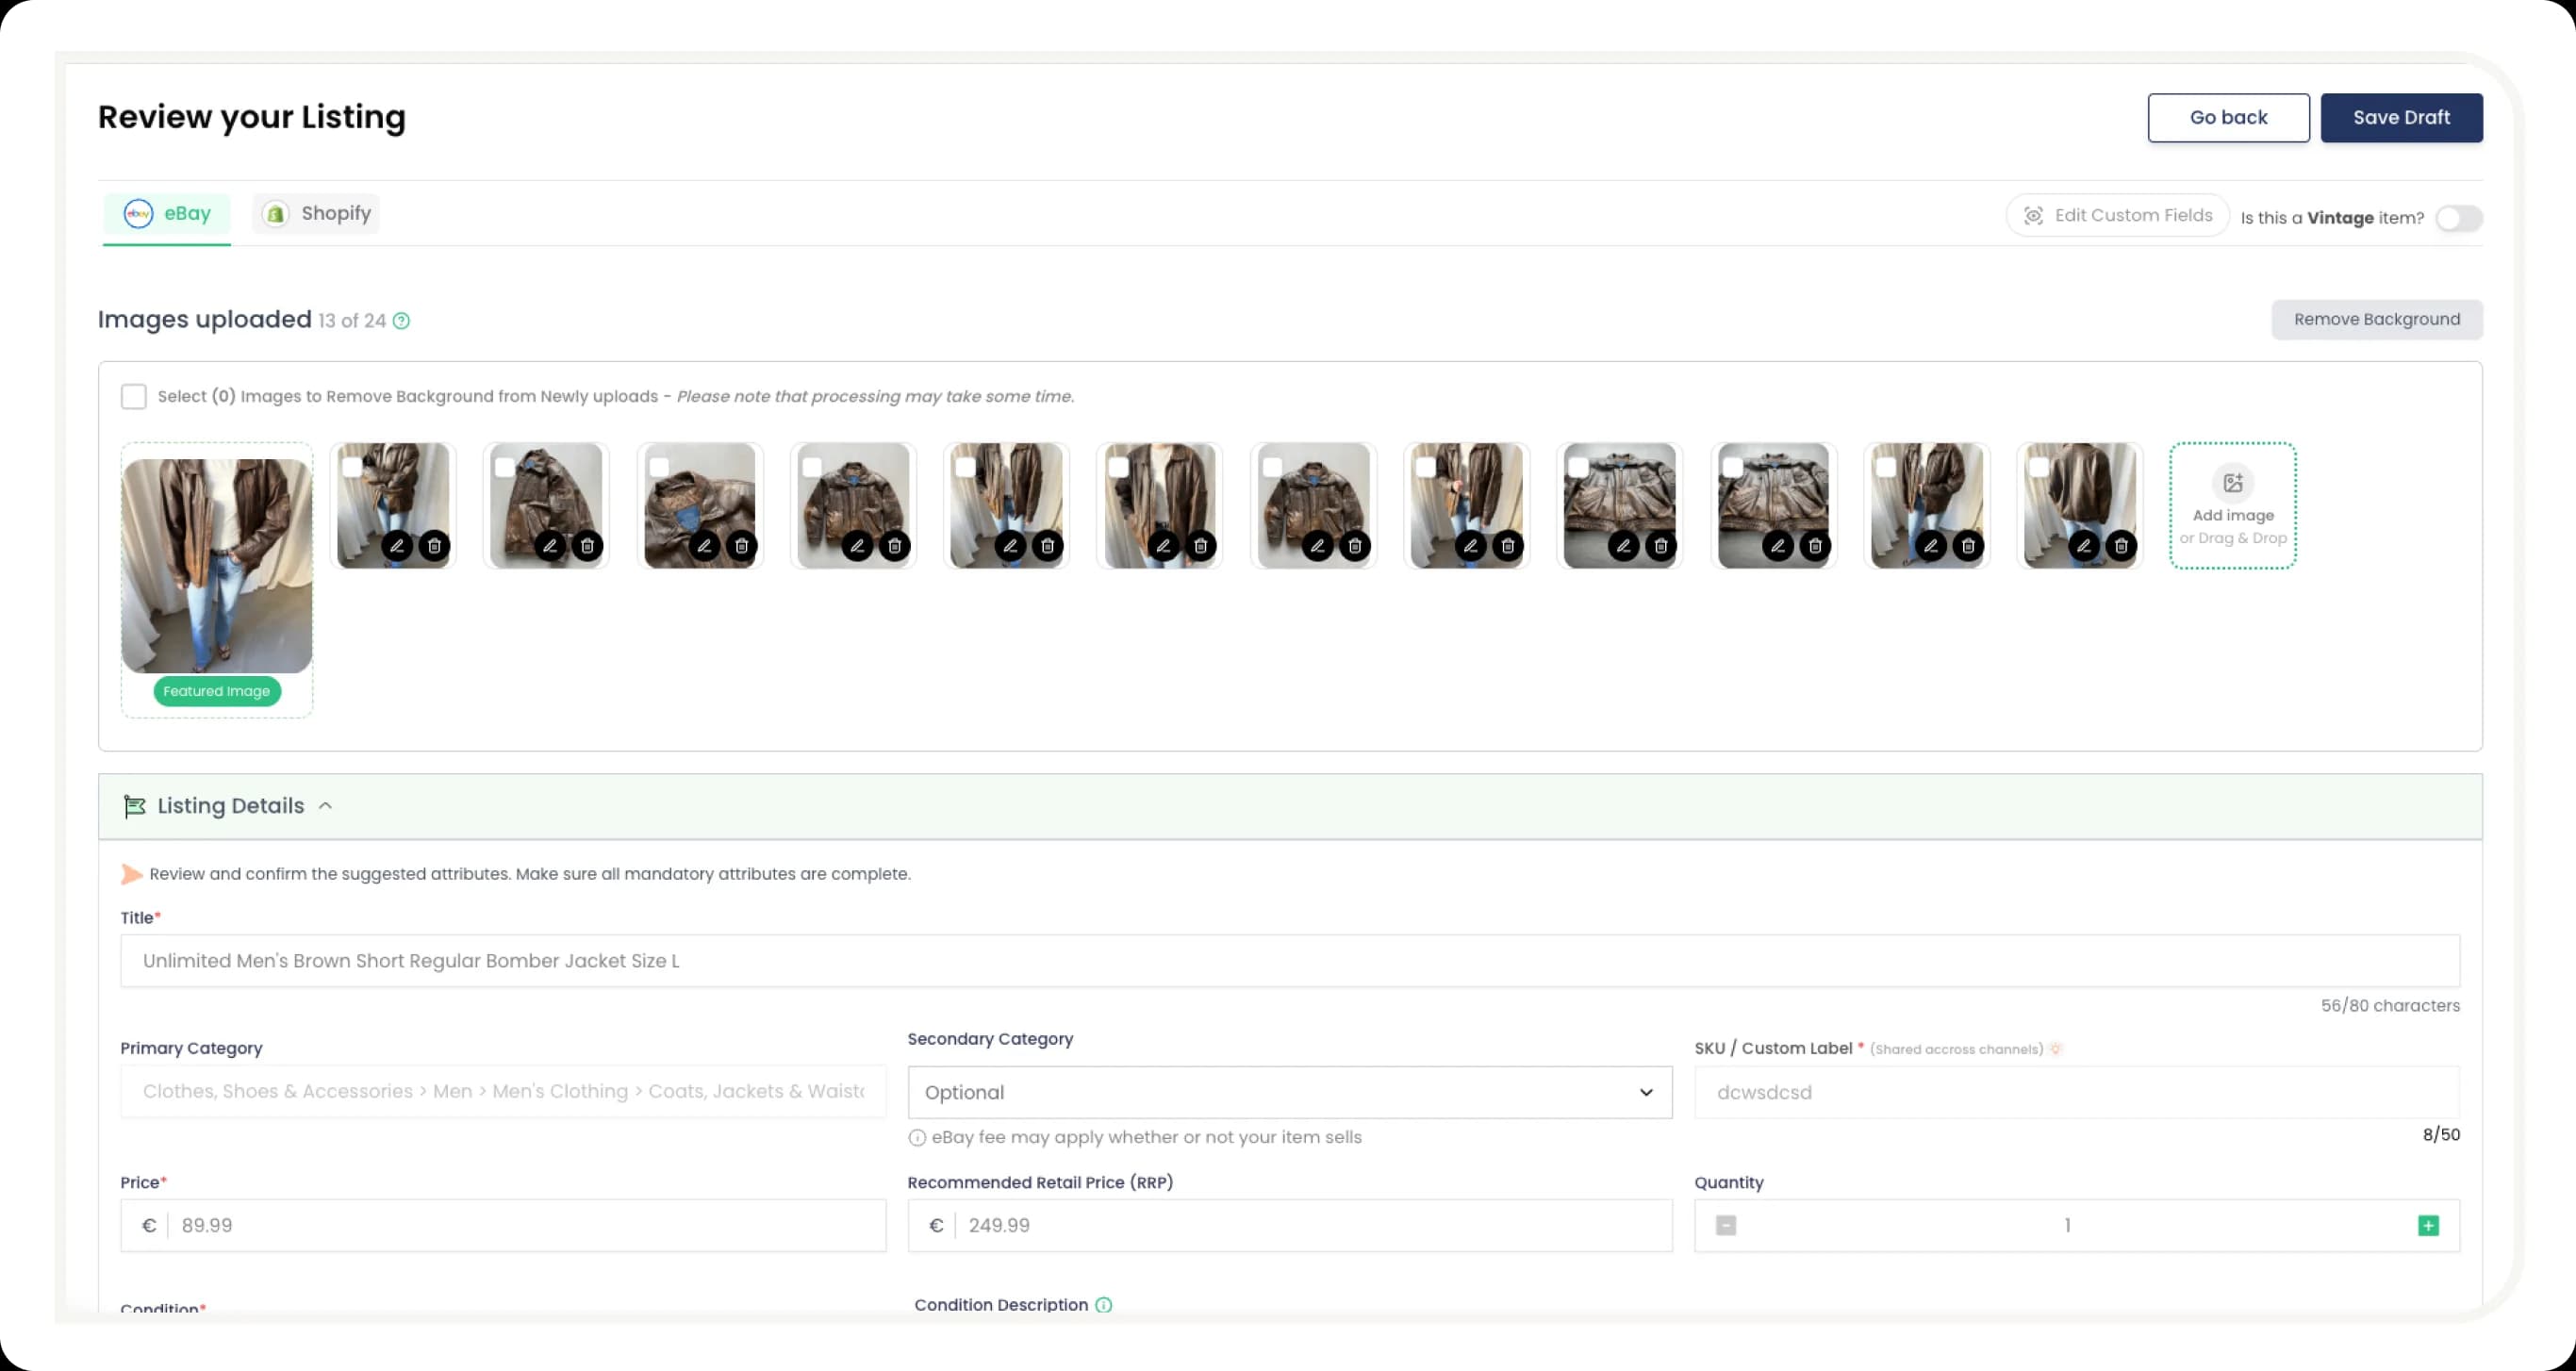Click the Listing Details flag icon
The height and width of the screenshot is (1371, 2576).
point(134,806)
